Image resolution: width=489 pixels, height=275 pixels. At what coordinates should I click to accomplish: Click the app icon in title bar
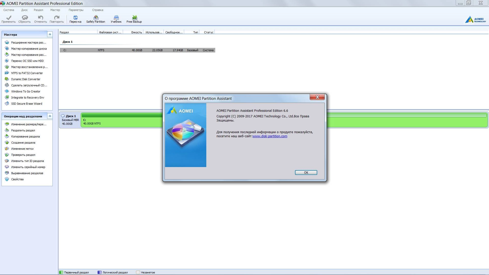click(3, 3)
